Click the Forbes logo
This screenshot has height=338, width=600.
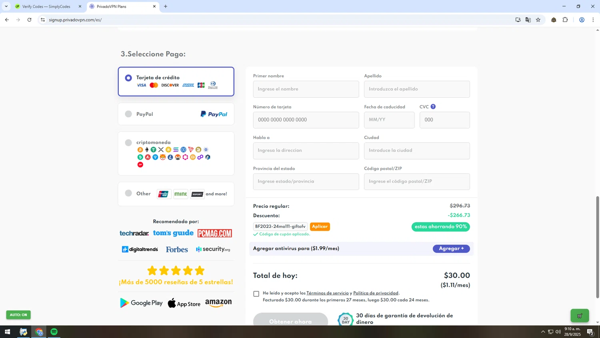click(x=177, y=249)
